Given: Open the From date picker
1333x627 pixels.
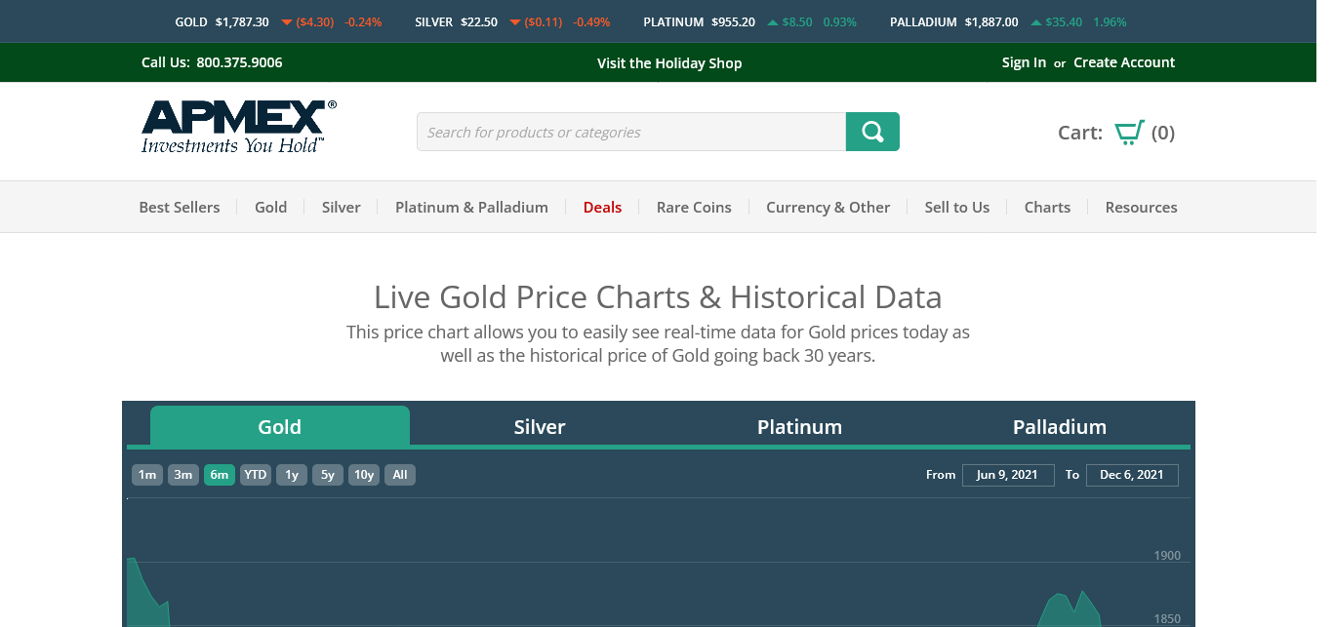Looking at the screenshot, I should 1008,475.
